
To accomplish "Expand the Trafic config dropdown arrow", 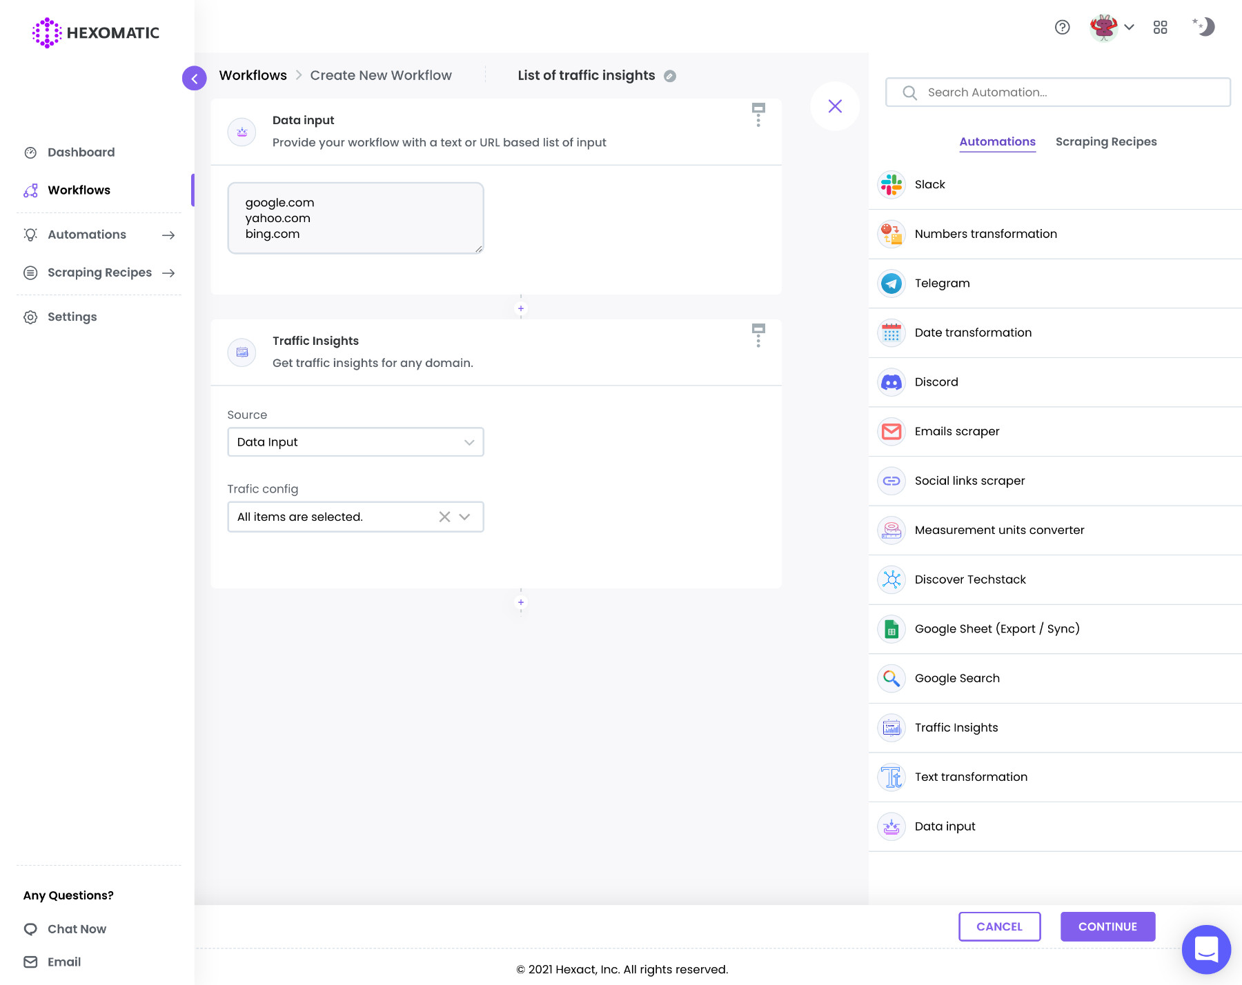I will coord(465,517).
